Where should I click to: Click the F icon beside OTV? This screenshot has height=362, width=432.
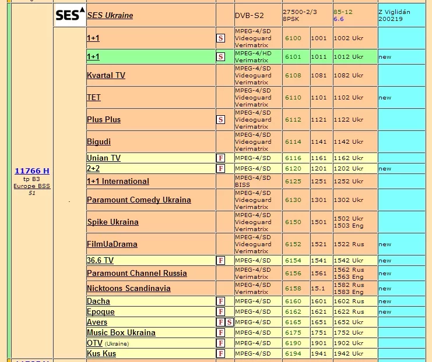pos(220,343)
